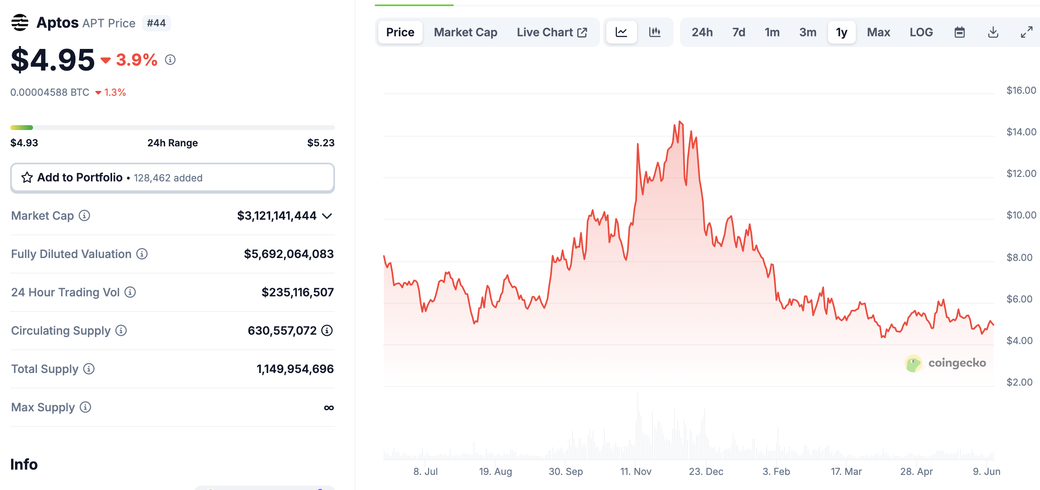
Task: Open the date range calendar picker
Action: [960, 32]
